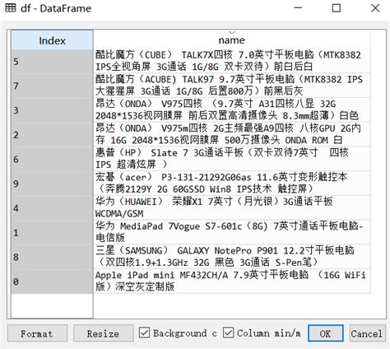Maximize the DataFrame window
390x349 pixels.
pos(337,8)
